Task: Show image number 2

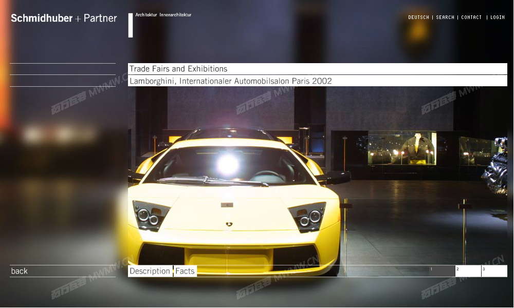Action: pos(468,271)
